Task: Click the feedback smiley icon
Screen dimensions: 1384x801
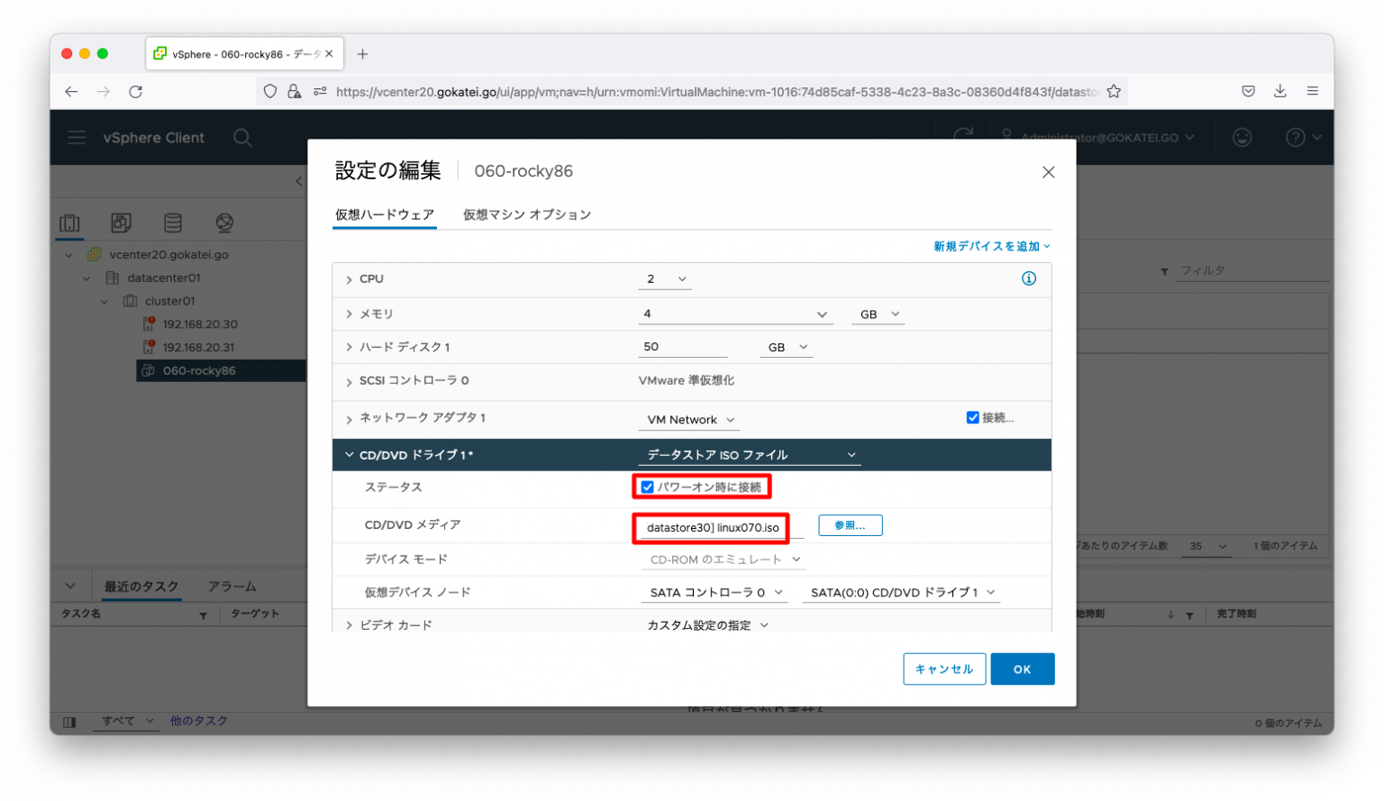Action: click(x=1242, y=138)
